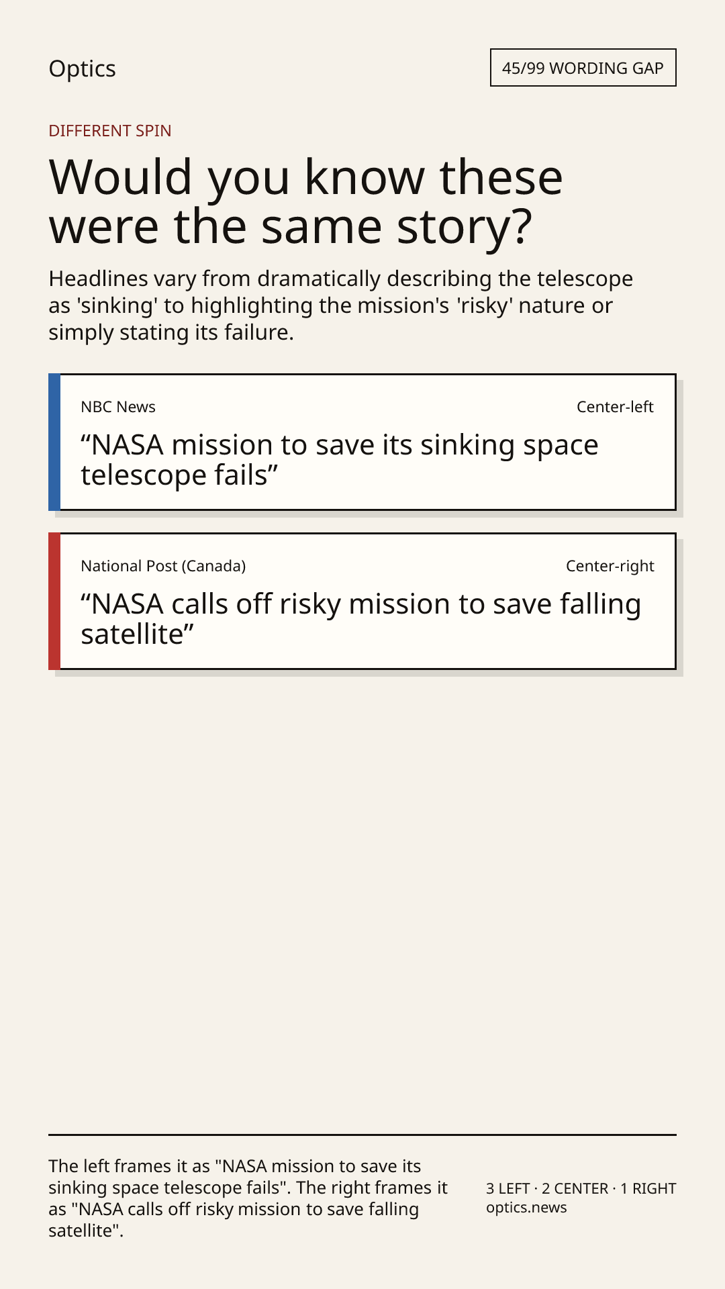Click the 'sinking space telescope fails' quote
The width and height of the screenshot is (725, 1289).
[340, 460]
